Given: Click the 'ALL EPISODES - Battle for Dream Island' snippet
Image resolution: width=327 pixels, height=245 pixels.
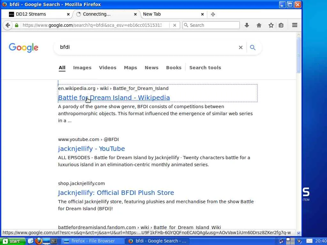Looking at the screenshot, I should [154, 161].
